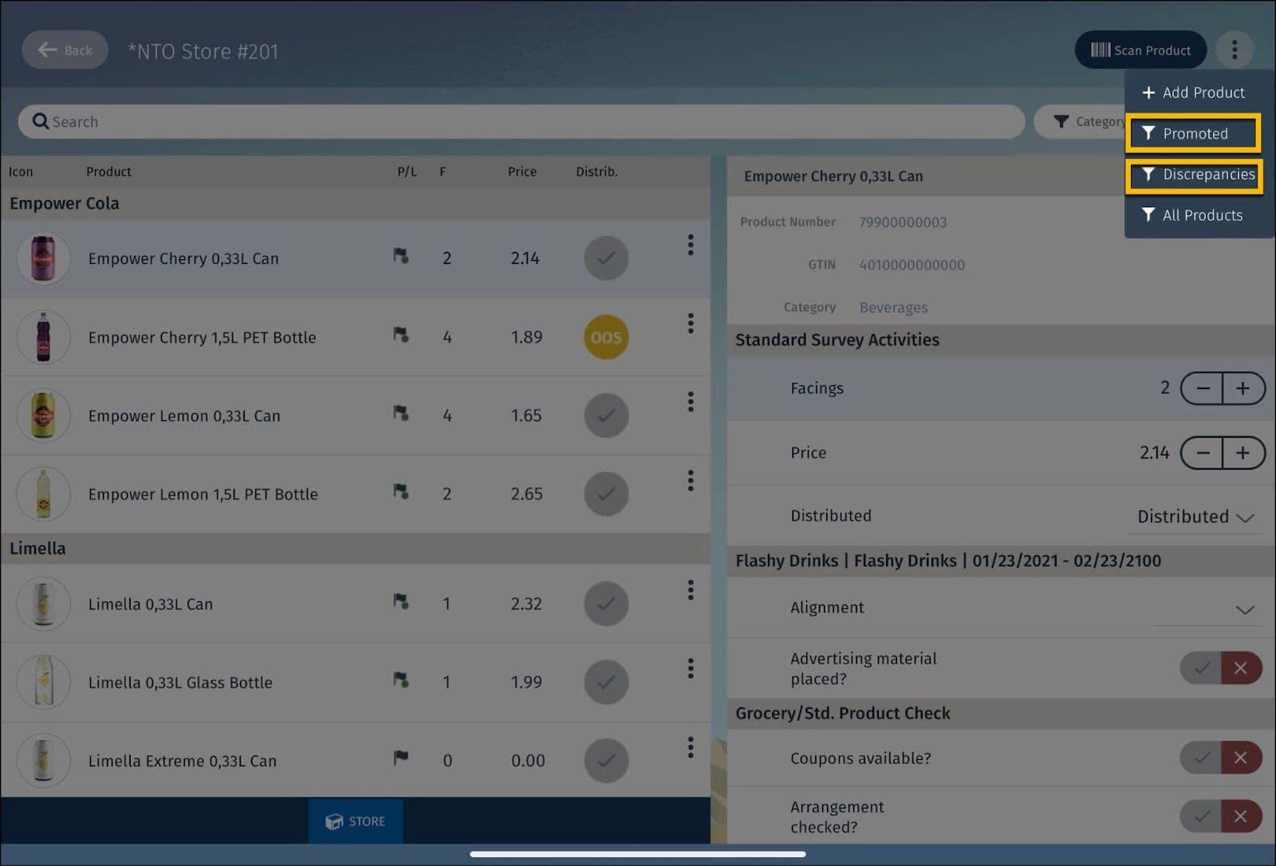
Task: Click the Limella group header
Action: (356, 549)
